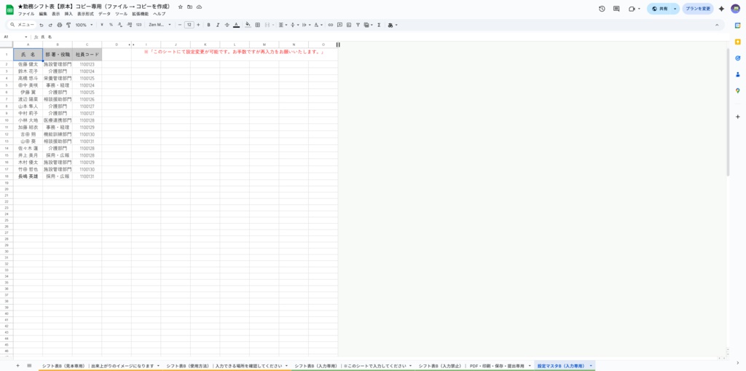Open Contacts side panel

pyautogui.click(x=738, y=74)
